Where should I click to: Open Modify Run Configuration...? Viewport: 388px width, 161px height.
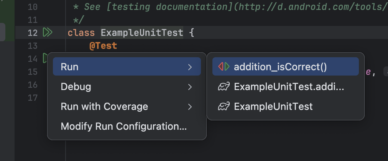point(123,126)
